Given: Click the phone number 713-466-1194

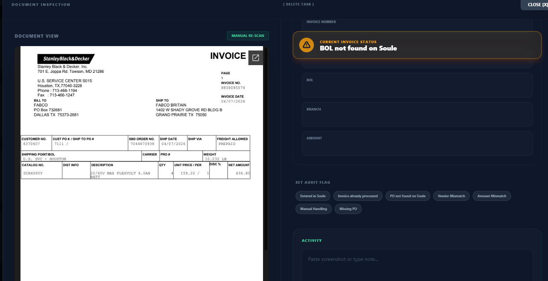Looking at the screenshot, I should click(x=63, y=90).
